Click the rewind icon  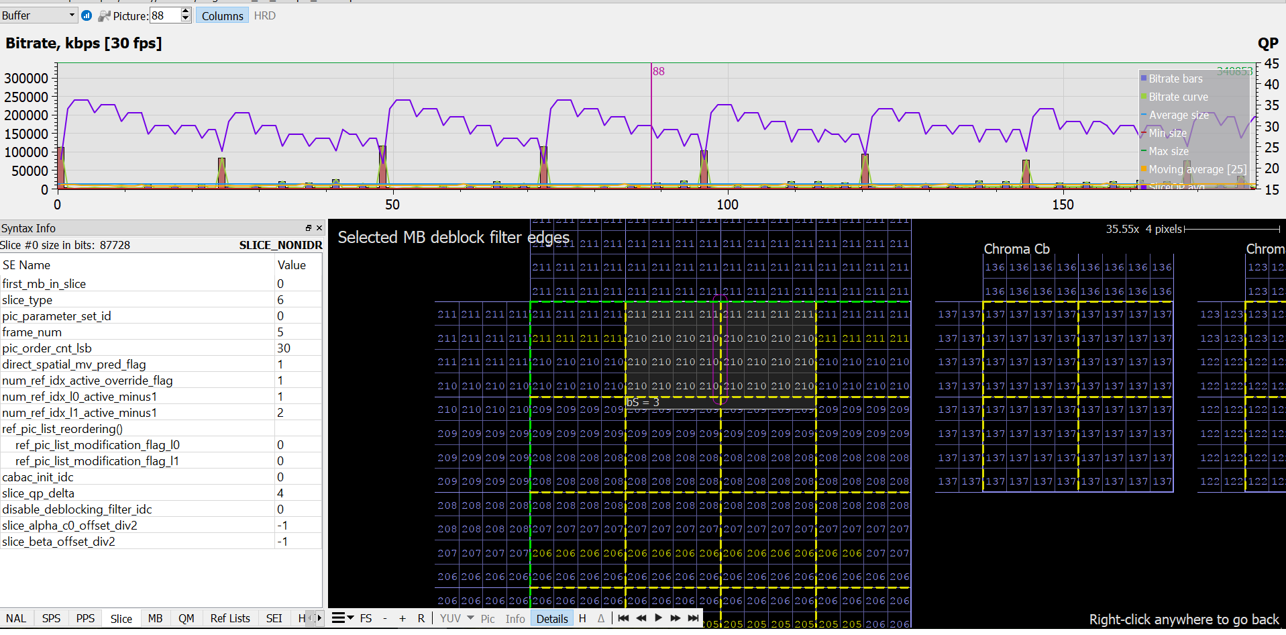[641, 618]
